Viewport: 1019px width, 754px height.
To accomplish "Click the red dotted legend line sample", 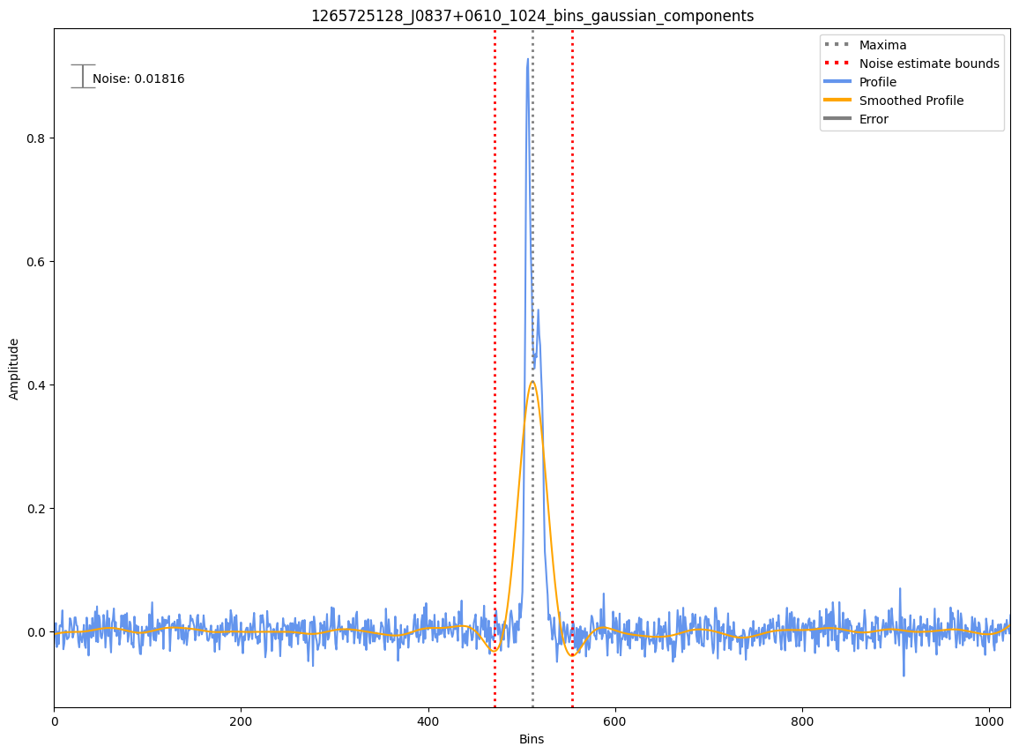I will point(837,63).
